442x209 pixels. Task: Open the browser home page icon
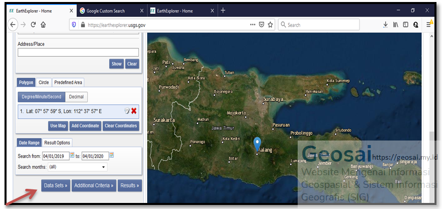pos(43,25)
